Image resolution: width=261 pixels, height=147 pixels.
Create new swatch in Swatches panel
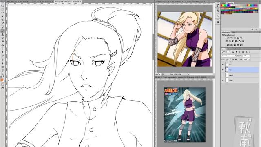coord(252,29)
